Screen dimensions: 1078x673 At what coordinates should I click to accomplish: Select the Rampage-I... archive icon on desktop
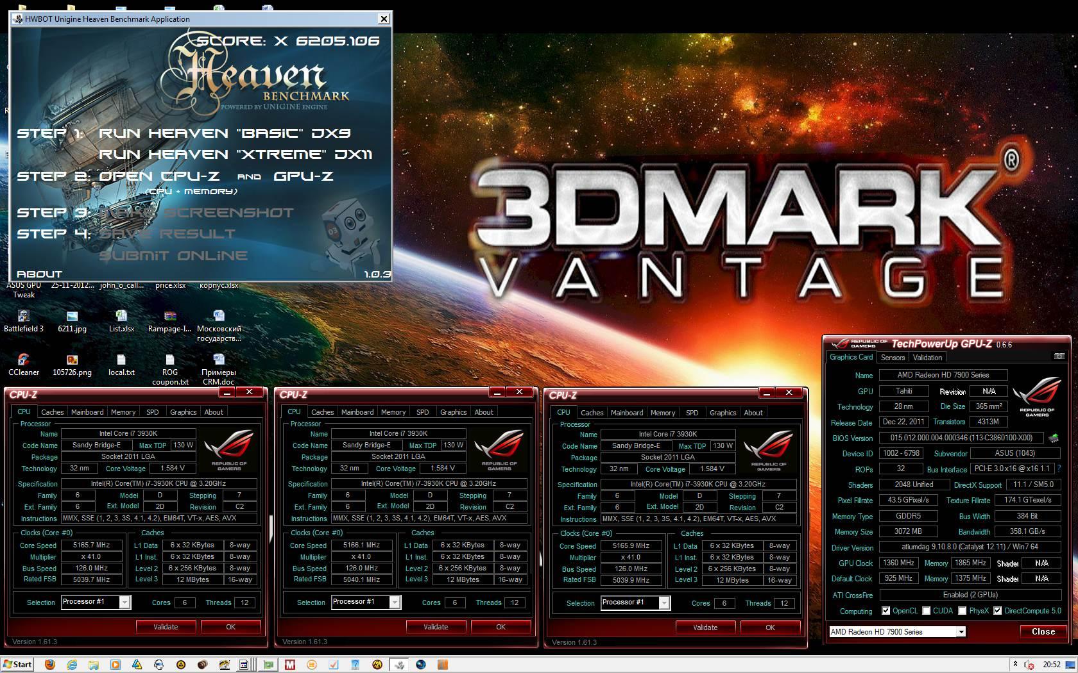click(x=169, y=322)
